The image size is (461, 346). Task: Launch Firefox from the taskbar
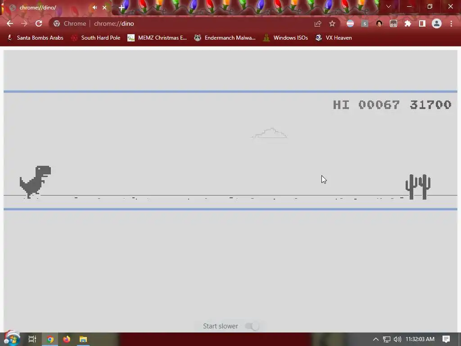coord(67,339)
